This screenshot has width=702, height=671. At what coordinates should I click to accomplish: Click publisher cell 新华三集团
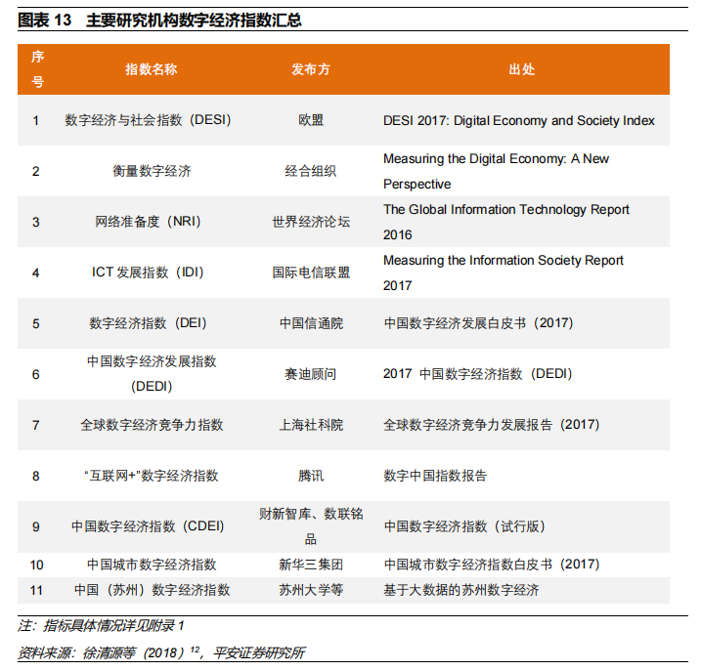[311, 565]
